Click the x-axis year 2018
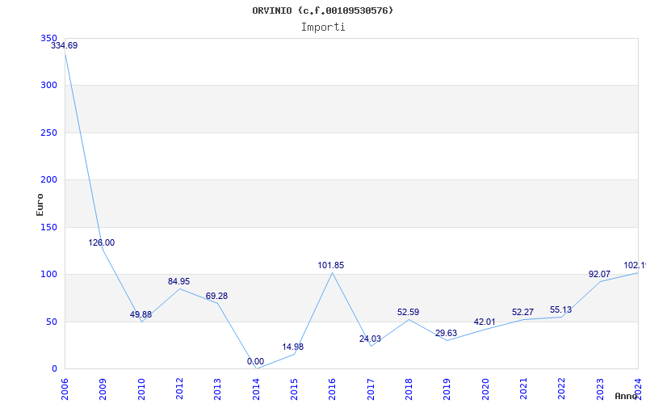Viewport: 646px width, 404px height. click(x=409, y=389)
